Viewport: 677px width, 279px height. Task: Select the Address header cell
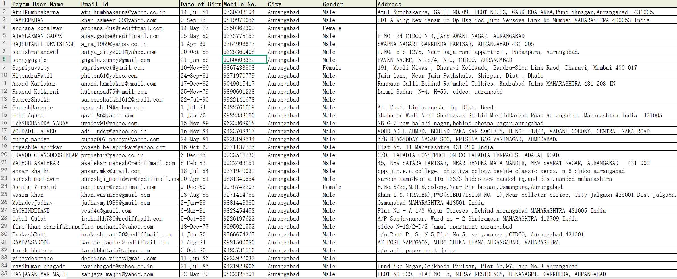(527, 4)
